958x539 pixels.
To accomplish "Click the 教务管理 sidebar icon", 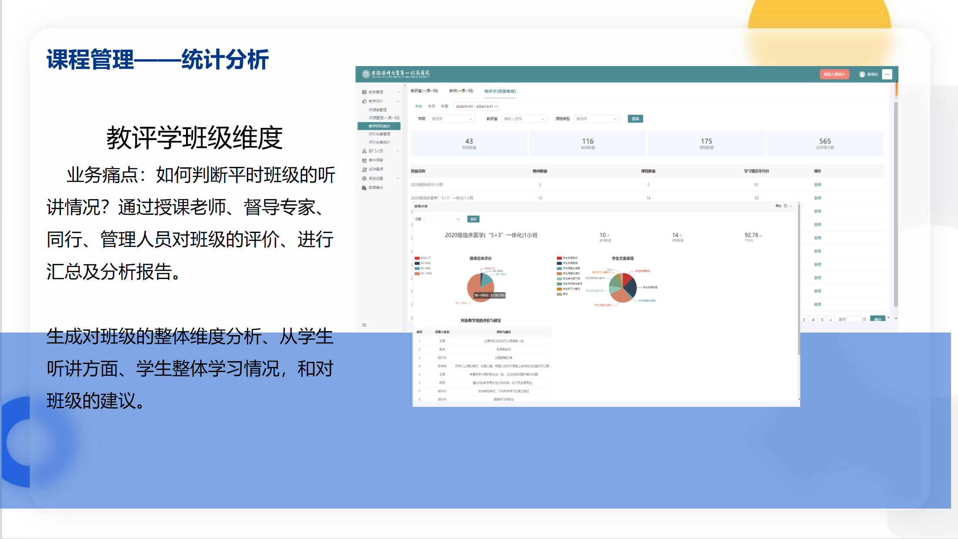I will click(x=364, y=92).
